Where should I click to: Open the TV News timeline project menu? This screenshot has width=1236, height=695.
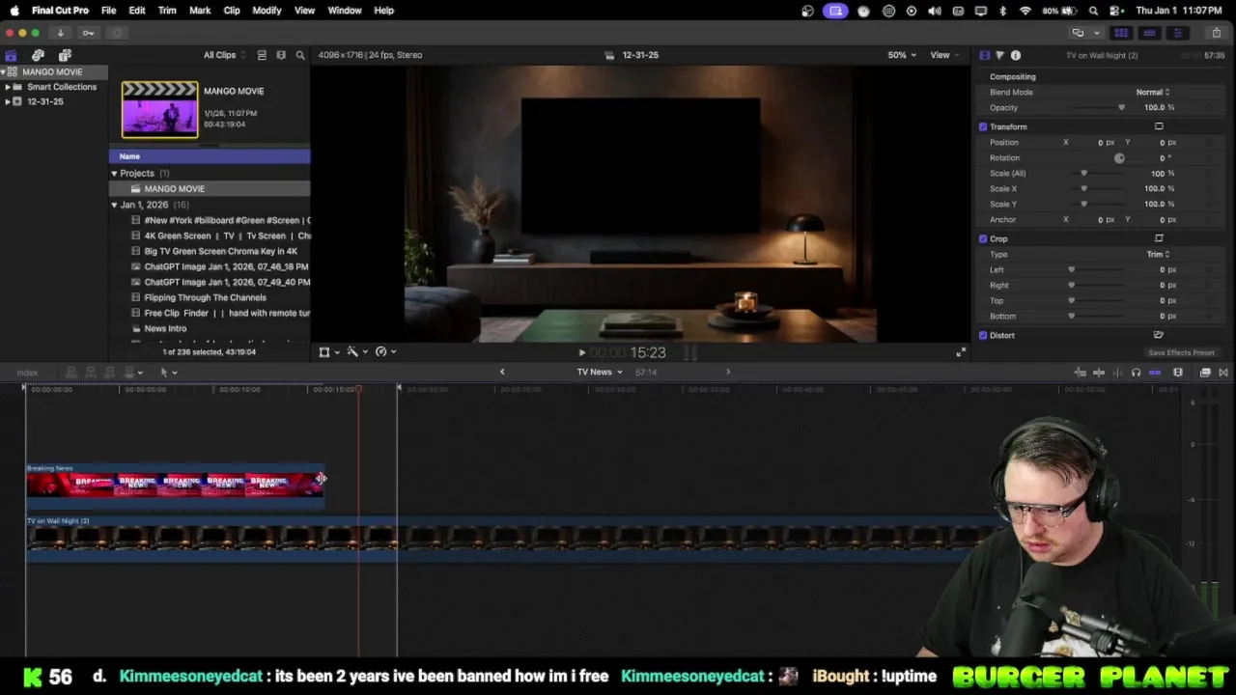600,372
